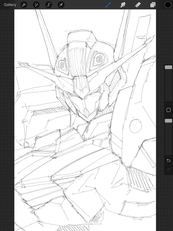The image size is (173, 231).
Task: Click the brush opacity slider handle
Action: (x=169, y=121)
